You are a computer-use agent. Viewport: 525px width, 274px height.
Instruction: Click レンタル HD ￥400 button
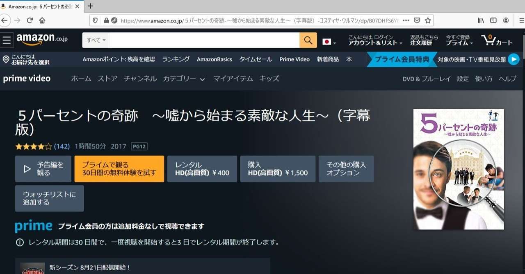pyautogui.click(x=202, y=169)
